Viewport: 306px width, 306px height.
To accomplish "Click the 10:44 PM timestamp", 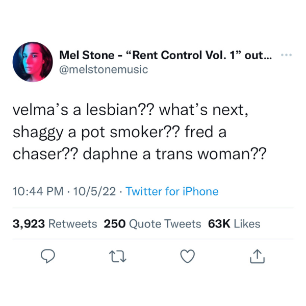I will pyautogui.click(x=38, y=191).
